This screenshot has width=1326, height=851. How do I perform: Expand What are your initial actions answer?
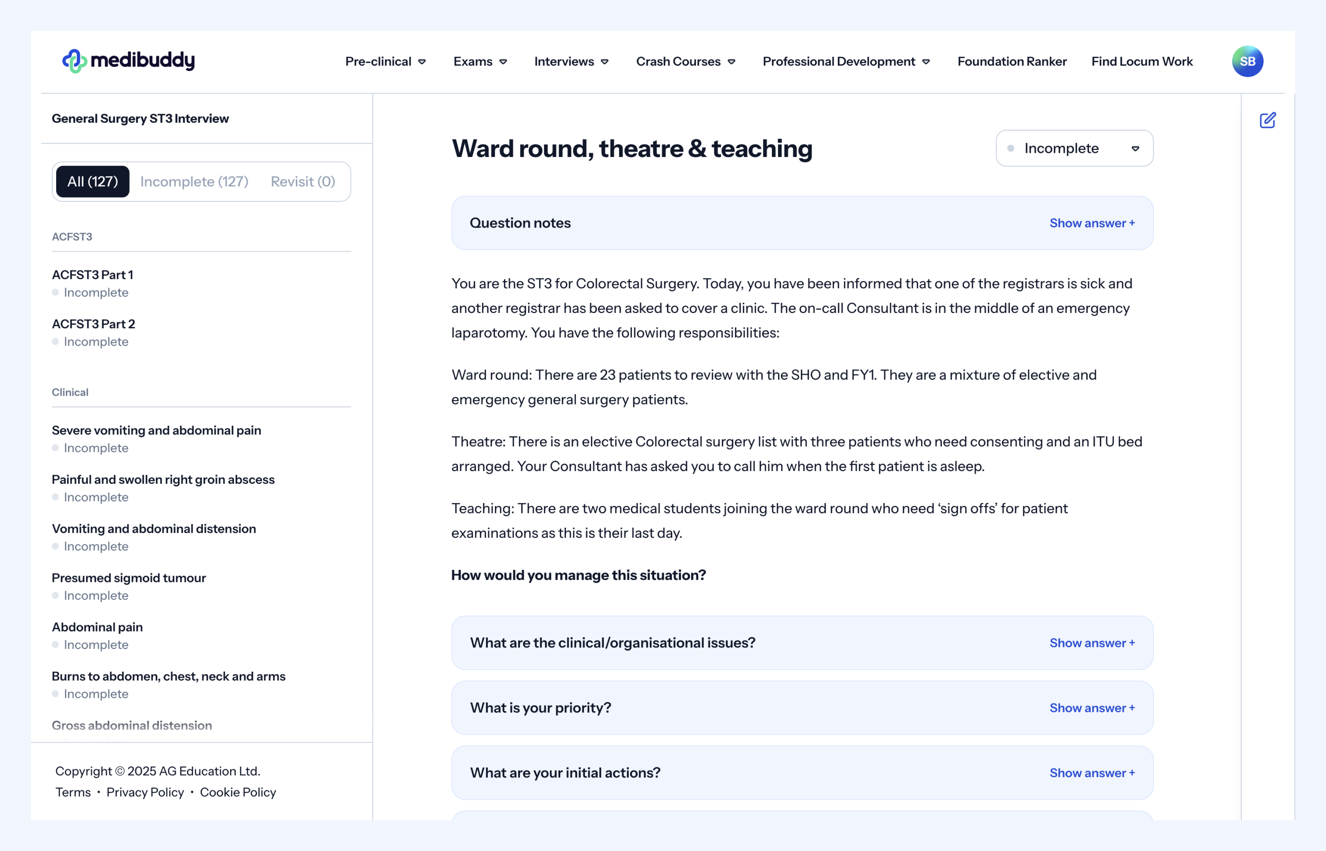click(x=1092, y=772)
